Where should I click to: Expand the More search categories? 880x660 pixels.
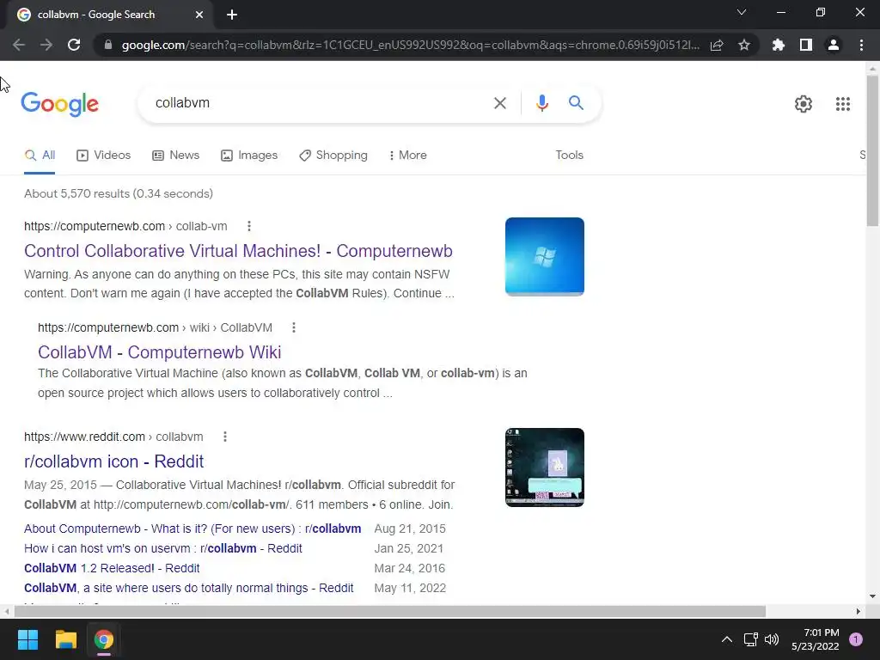[408, 156]
